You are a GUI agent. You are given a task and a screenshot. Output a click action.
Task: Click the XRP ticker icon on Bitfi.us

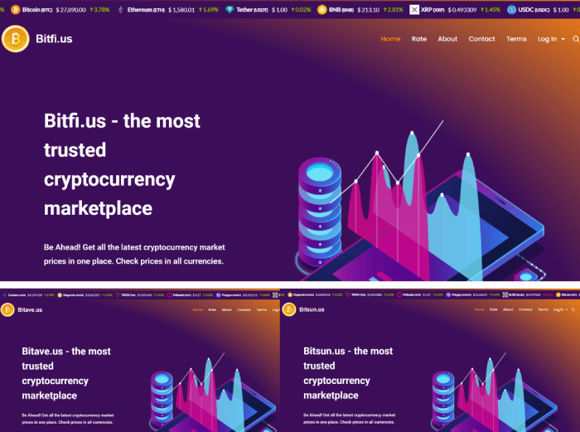[x=414, y=10]
